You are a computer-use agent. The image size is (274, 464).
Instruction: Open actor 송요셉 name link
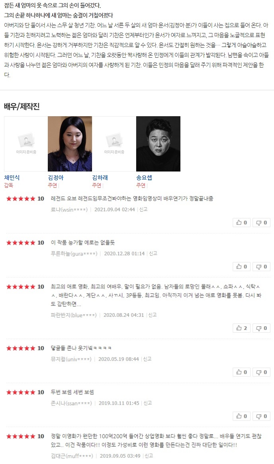(x=144, y=177)
